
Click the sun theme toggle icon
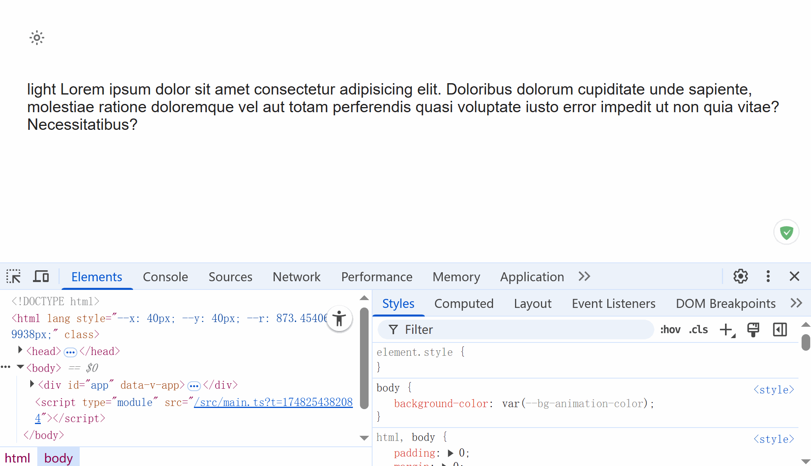[x=37, y=38]
